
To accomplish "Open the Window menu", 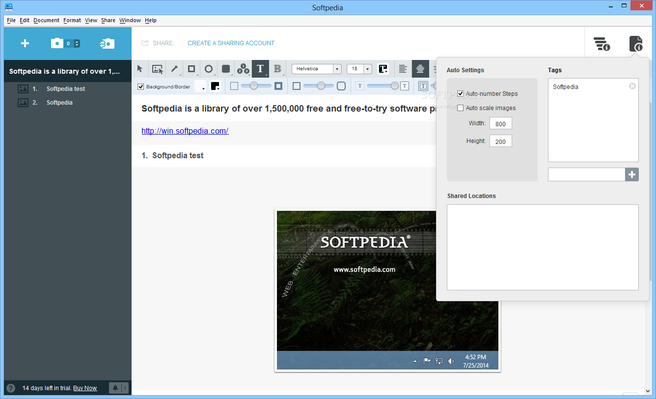I will coord(130,20).
